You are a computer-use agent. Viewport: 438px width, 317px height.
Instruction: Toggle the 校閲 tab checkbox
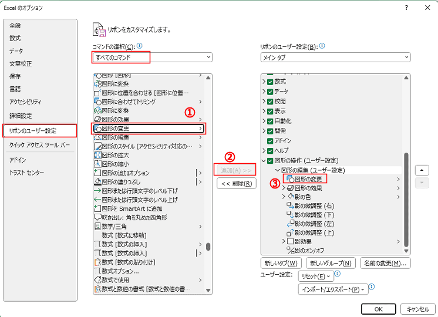pos(270,102)
